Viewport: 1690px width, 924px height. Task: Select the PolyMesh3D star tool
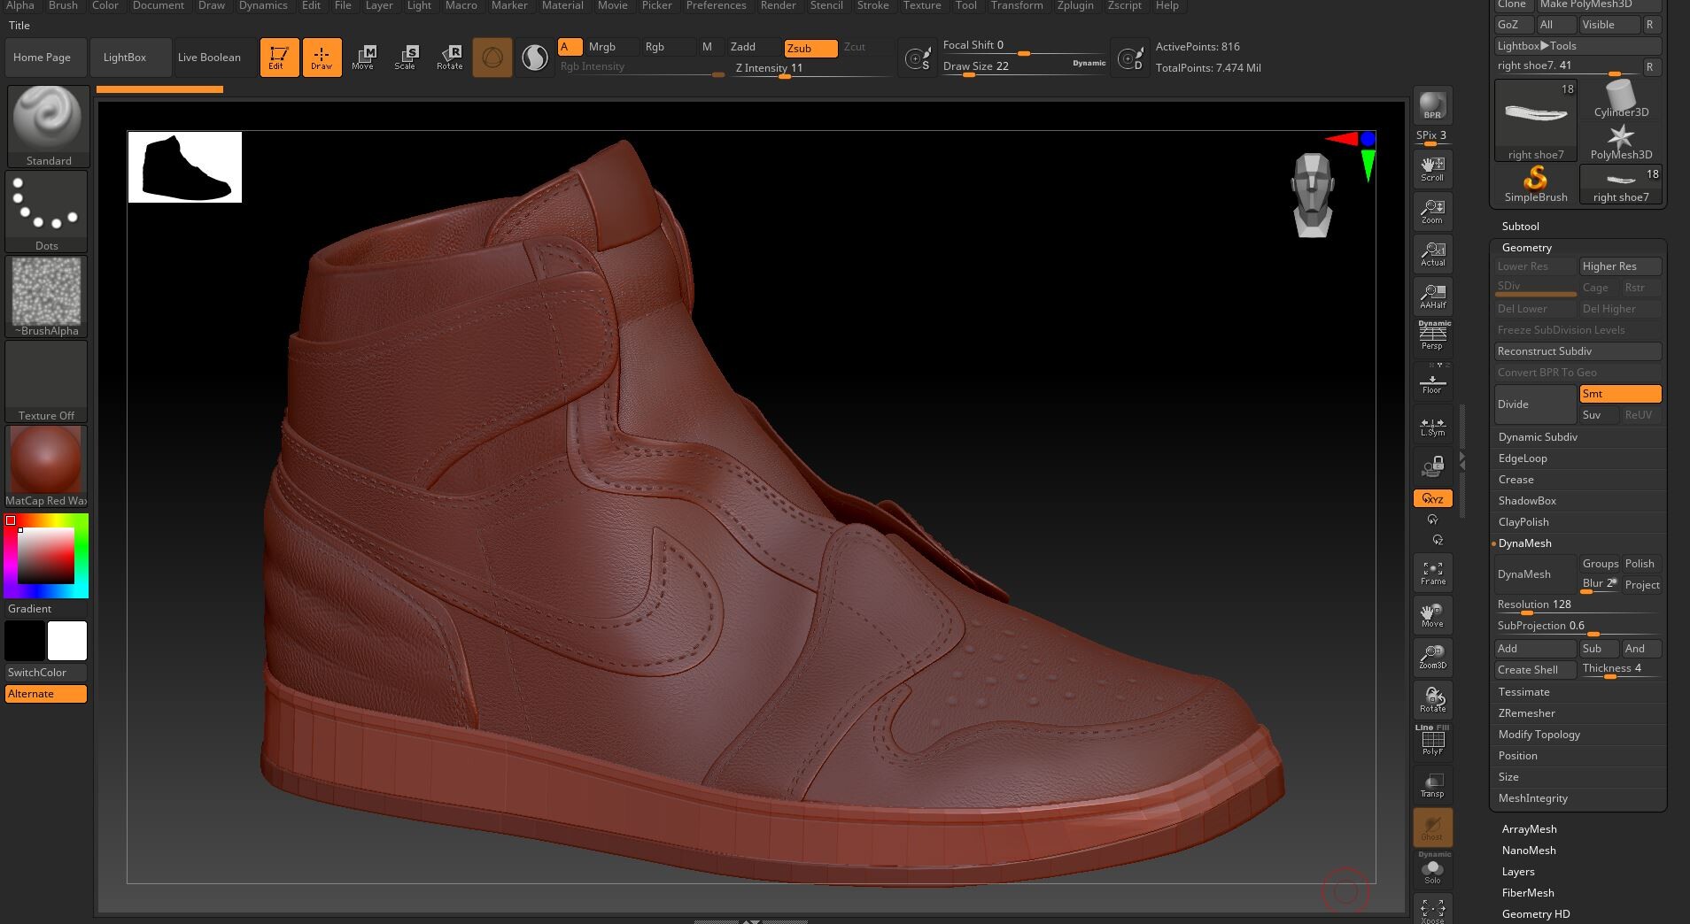(x=1621, y=142)
